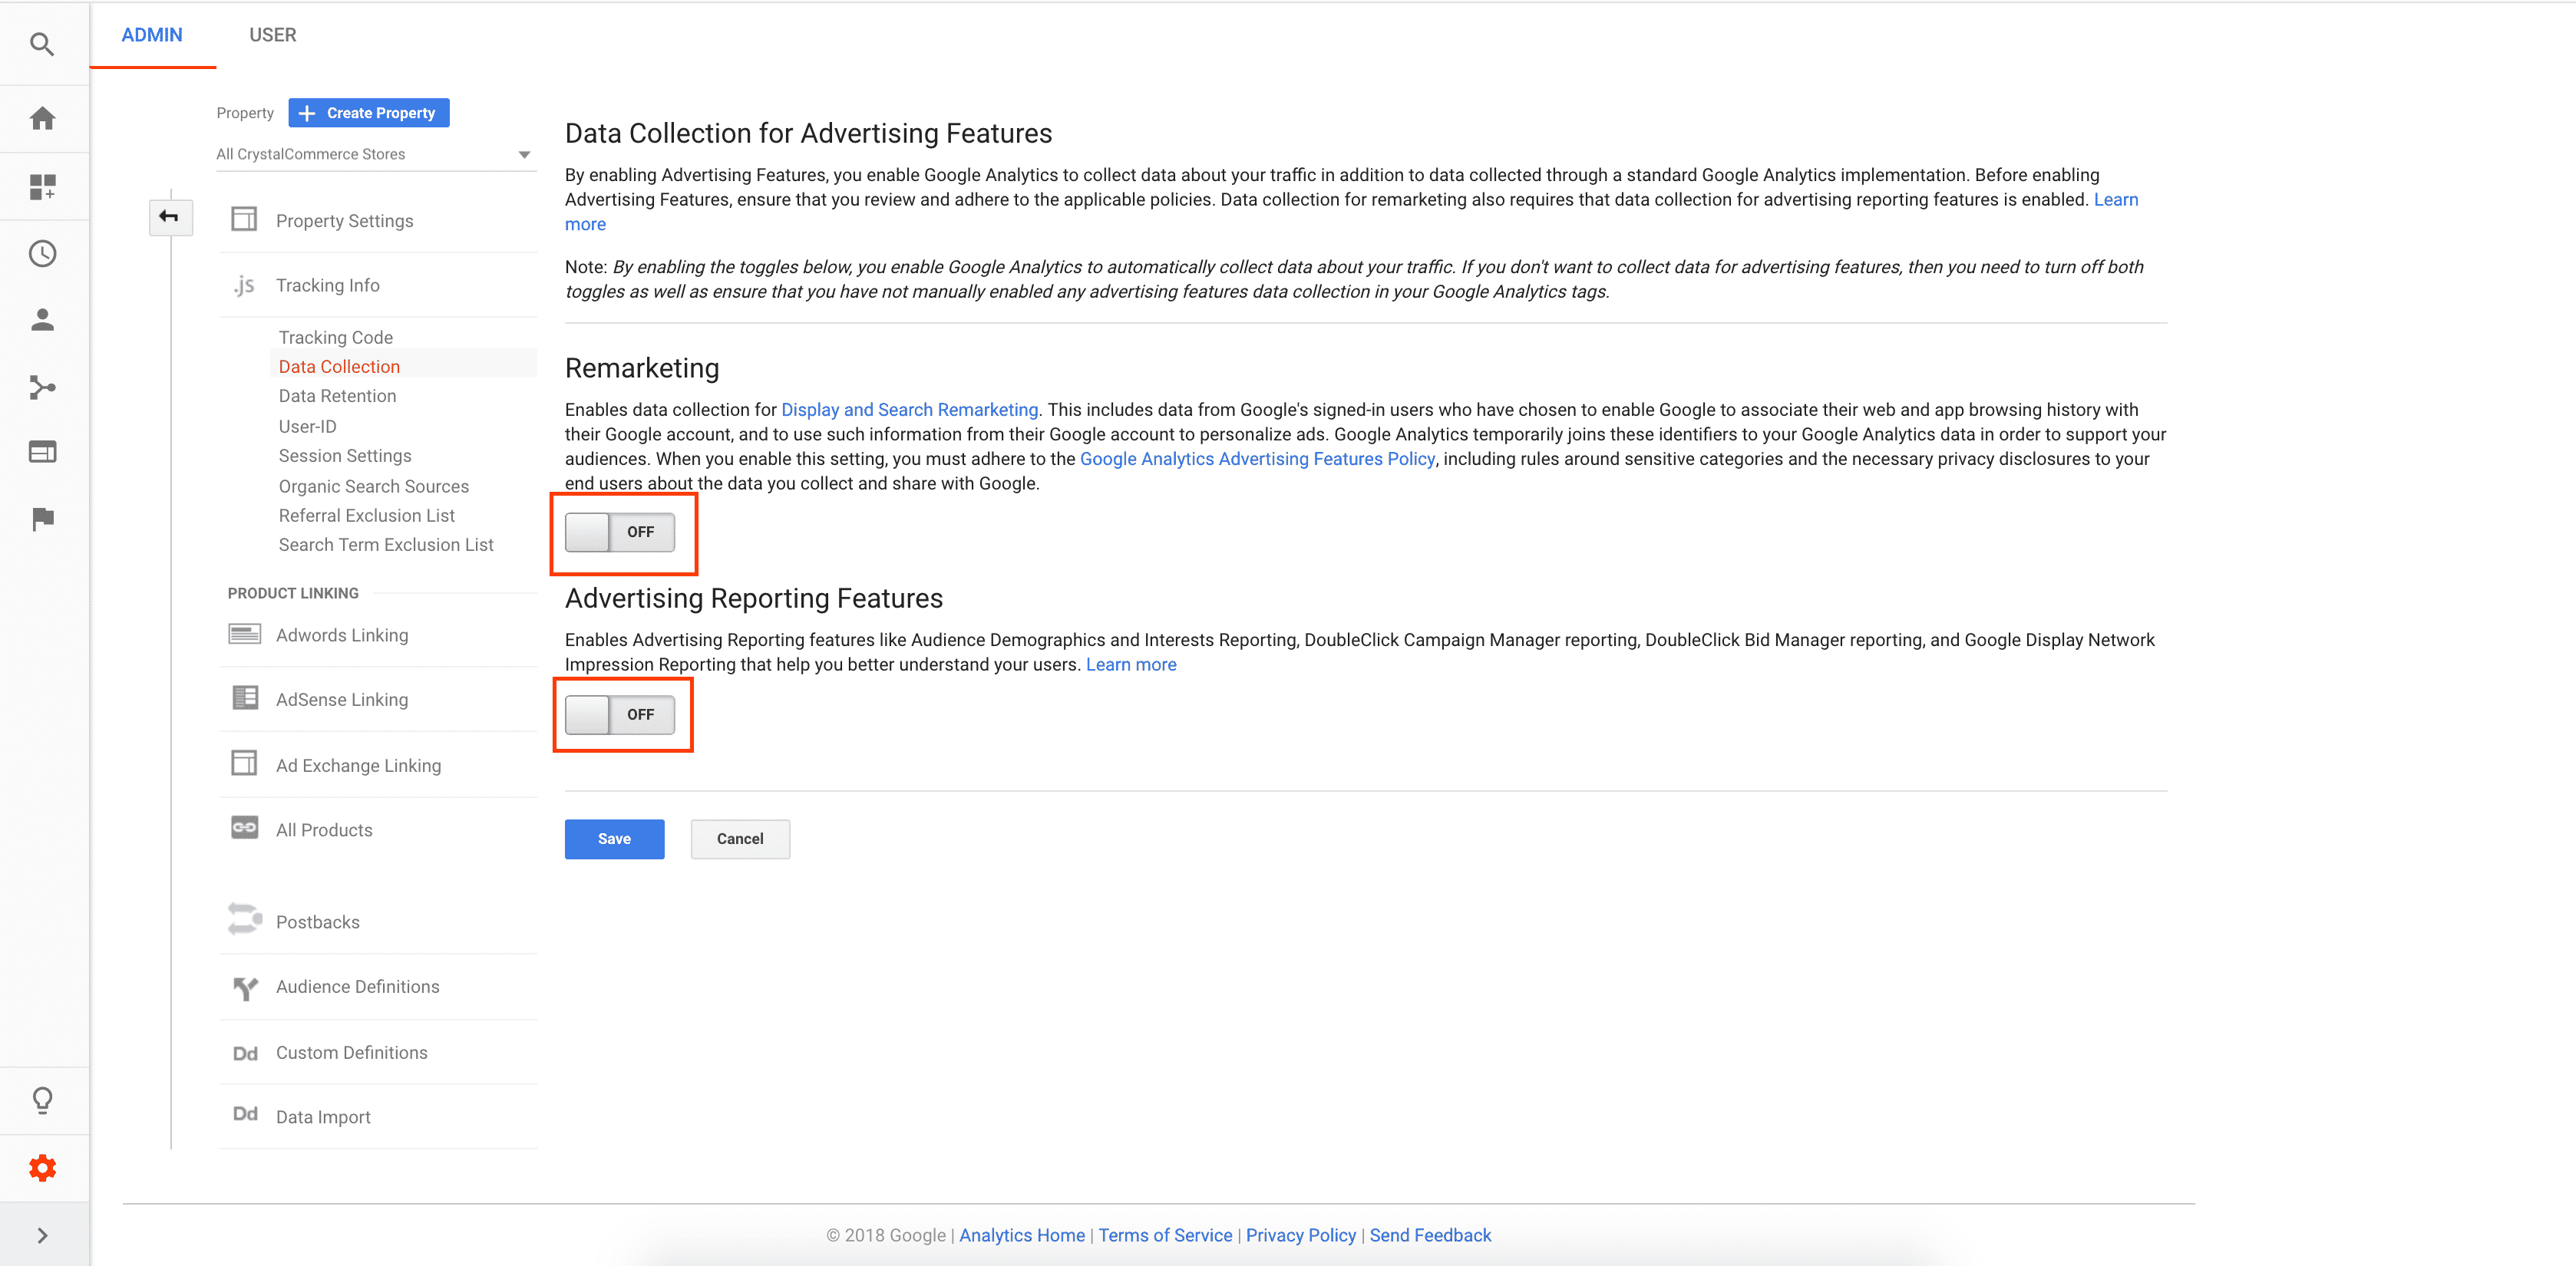The width and height of the screenshot is (2576, 1266).
Task: Open Real-Time clock icon
Action: (42, 254)
